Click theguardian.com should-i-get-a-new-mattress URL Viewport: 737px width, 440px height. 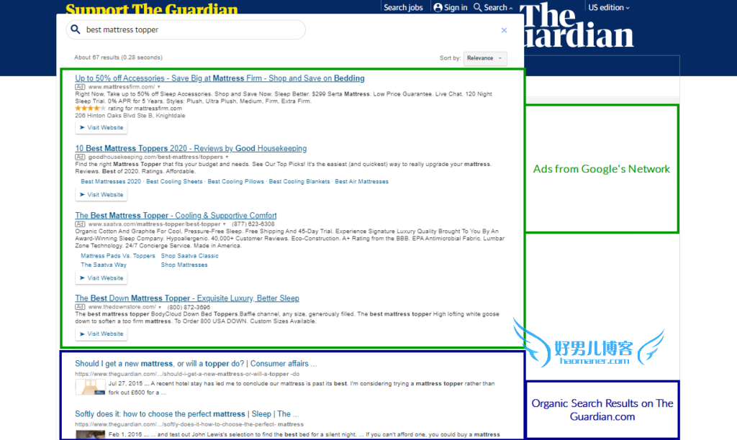coord(187,375)
